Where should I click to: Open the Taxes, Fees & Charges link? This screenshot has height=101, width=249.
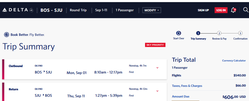click(187, 86)
